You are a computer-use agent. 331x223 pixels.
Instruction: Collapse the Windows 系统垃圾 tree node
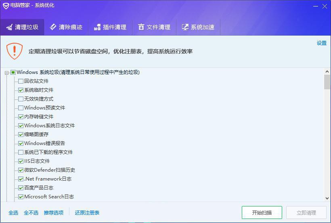[6, 73]
